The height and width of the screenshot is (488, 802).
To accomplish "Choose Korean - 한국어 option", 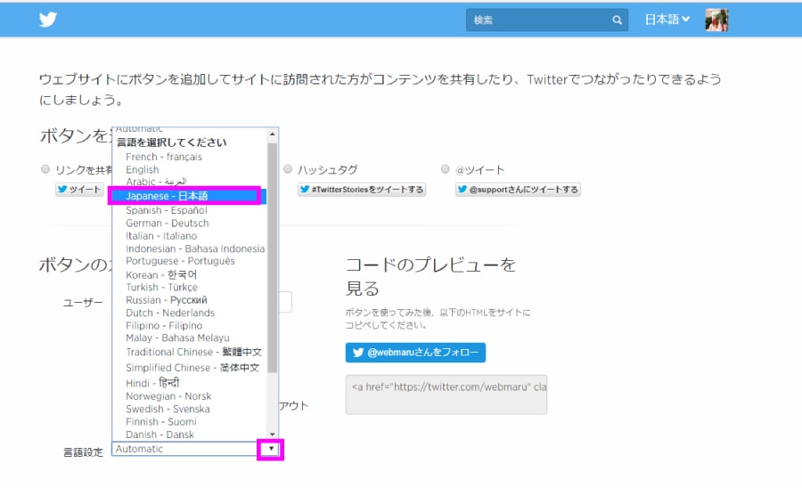I will [x=189, y=274].
